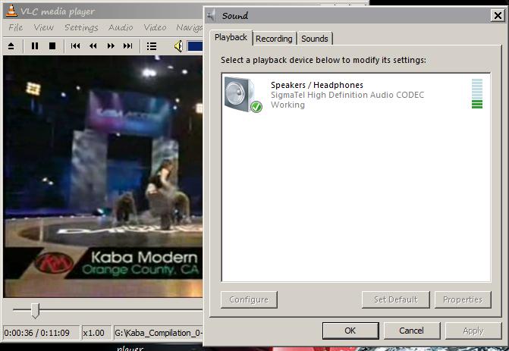Pause the video in VLC
This screenshot has height=351, width=509.
coord(35,46)
